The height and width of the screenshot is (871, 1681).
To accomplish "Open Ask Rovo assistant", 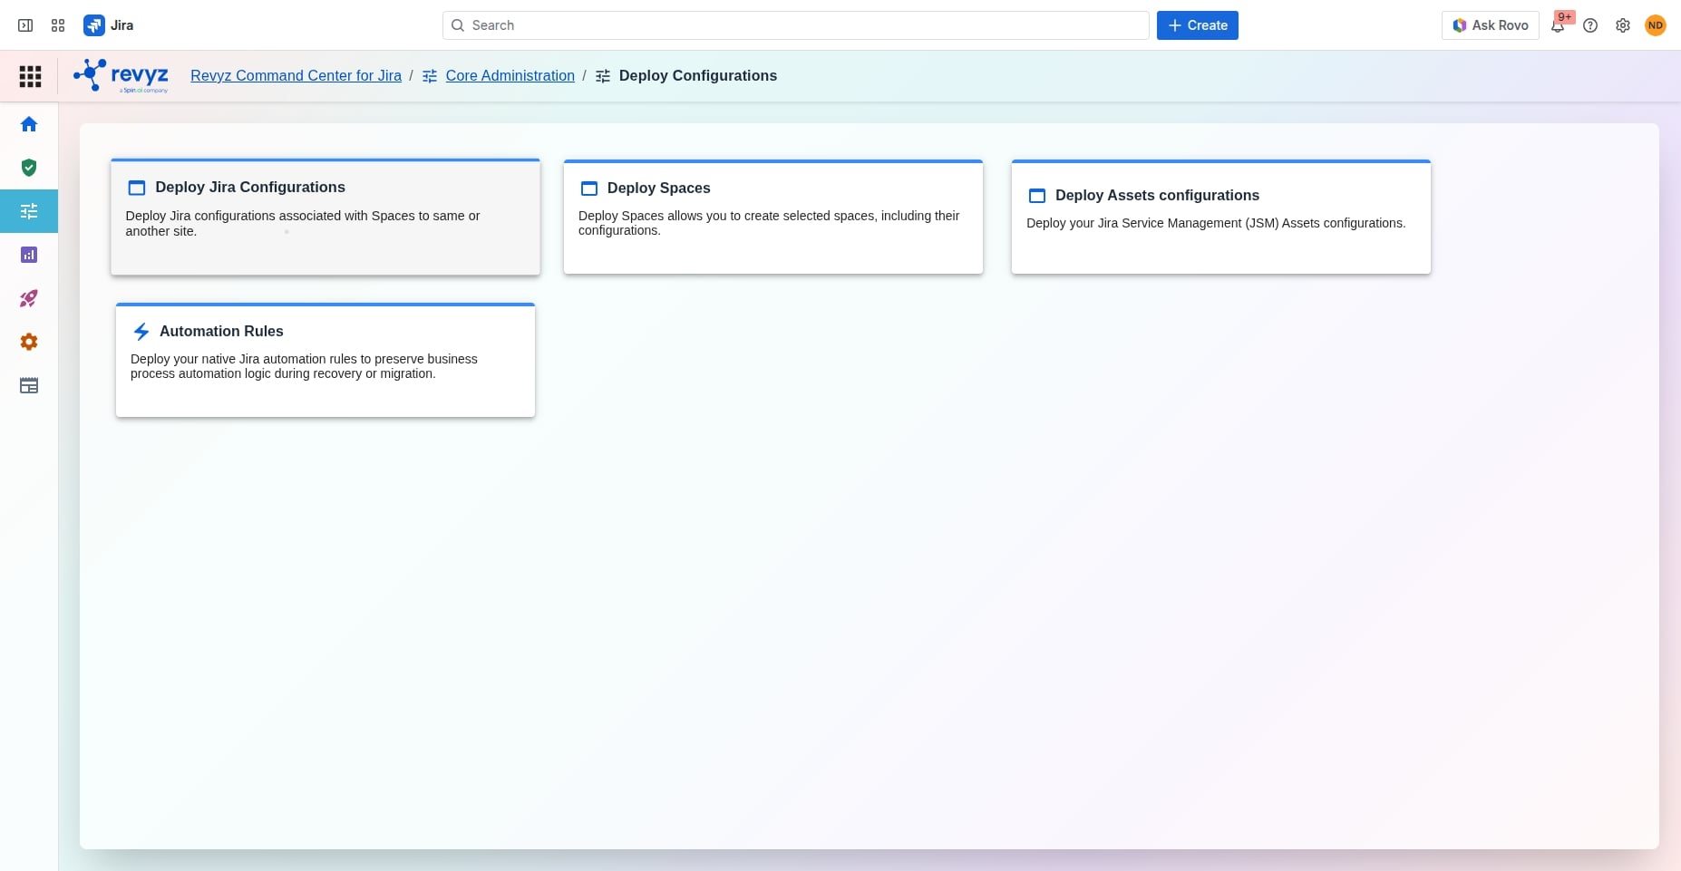I will (1491, 25).
